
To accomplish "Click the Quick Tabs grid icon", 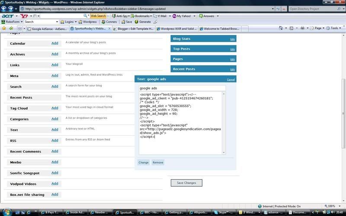I will (x=20, y=29).
